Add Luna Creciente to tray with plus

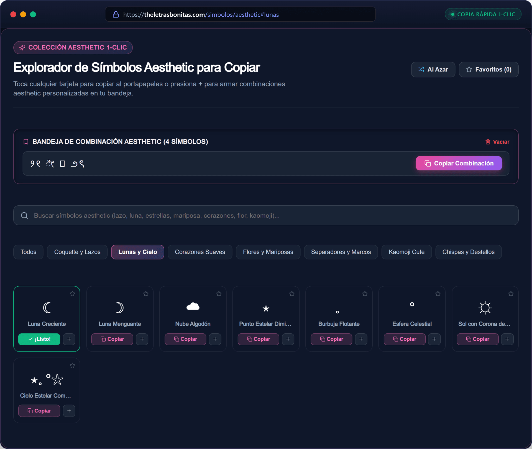[x=69, y=339]
